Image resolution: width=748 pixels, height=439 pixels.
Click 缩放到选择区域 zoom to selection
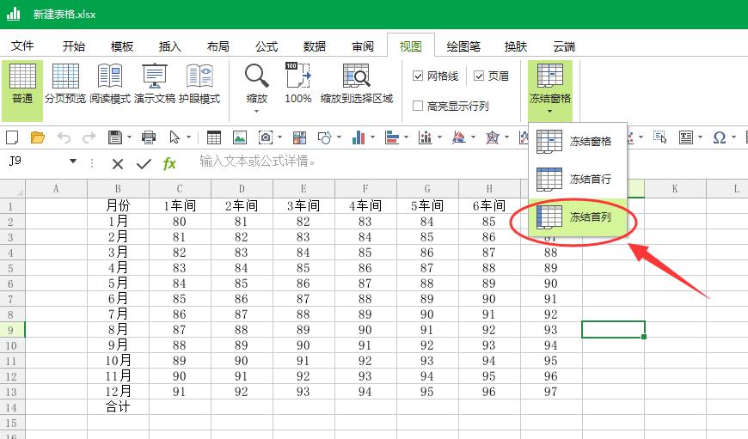tap(356, 85)
